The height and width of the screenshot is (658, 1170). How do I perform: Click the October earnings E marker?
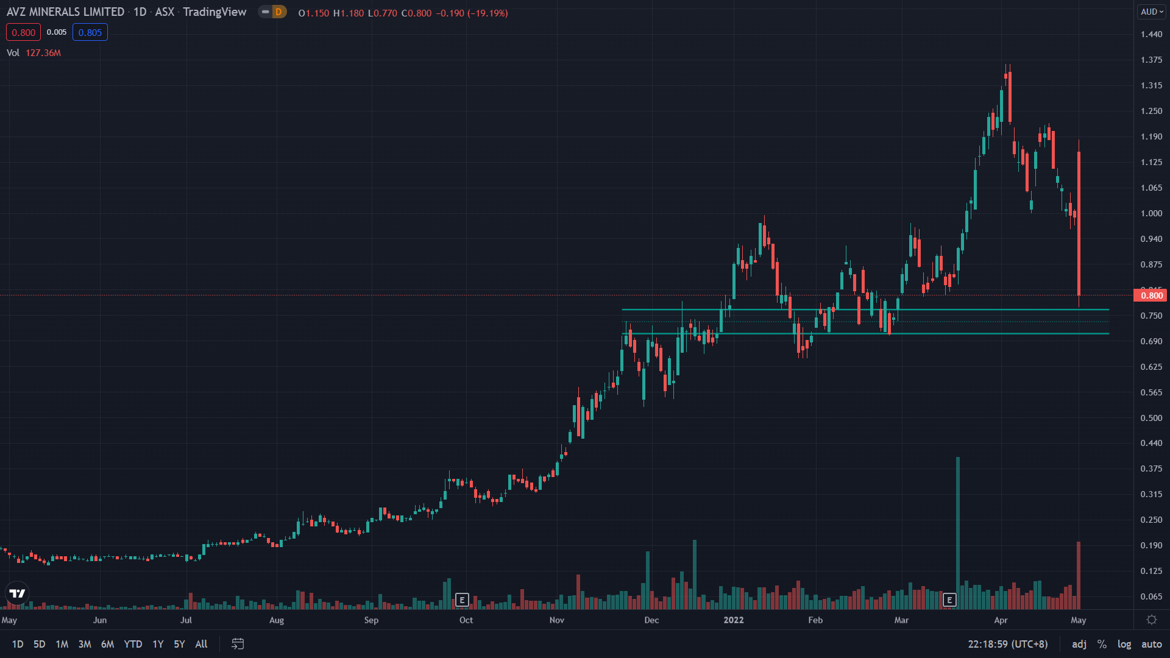(x=462, y=600)
